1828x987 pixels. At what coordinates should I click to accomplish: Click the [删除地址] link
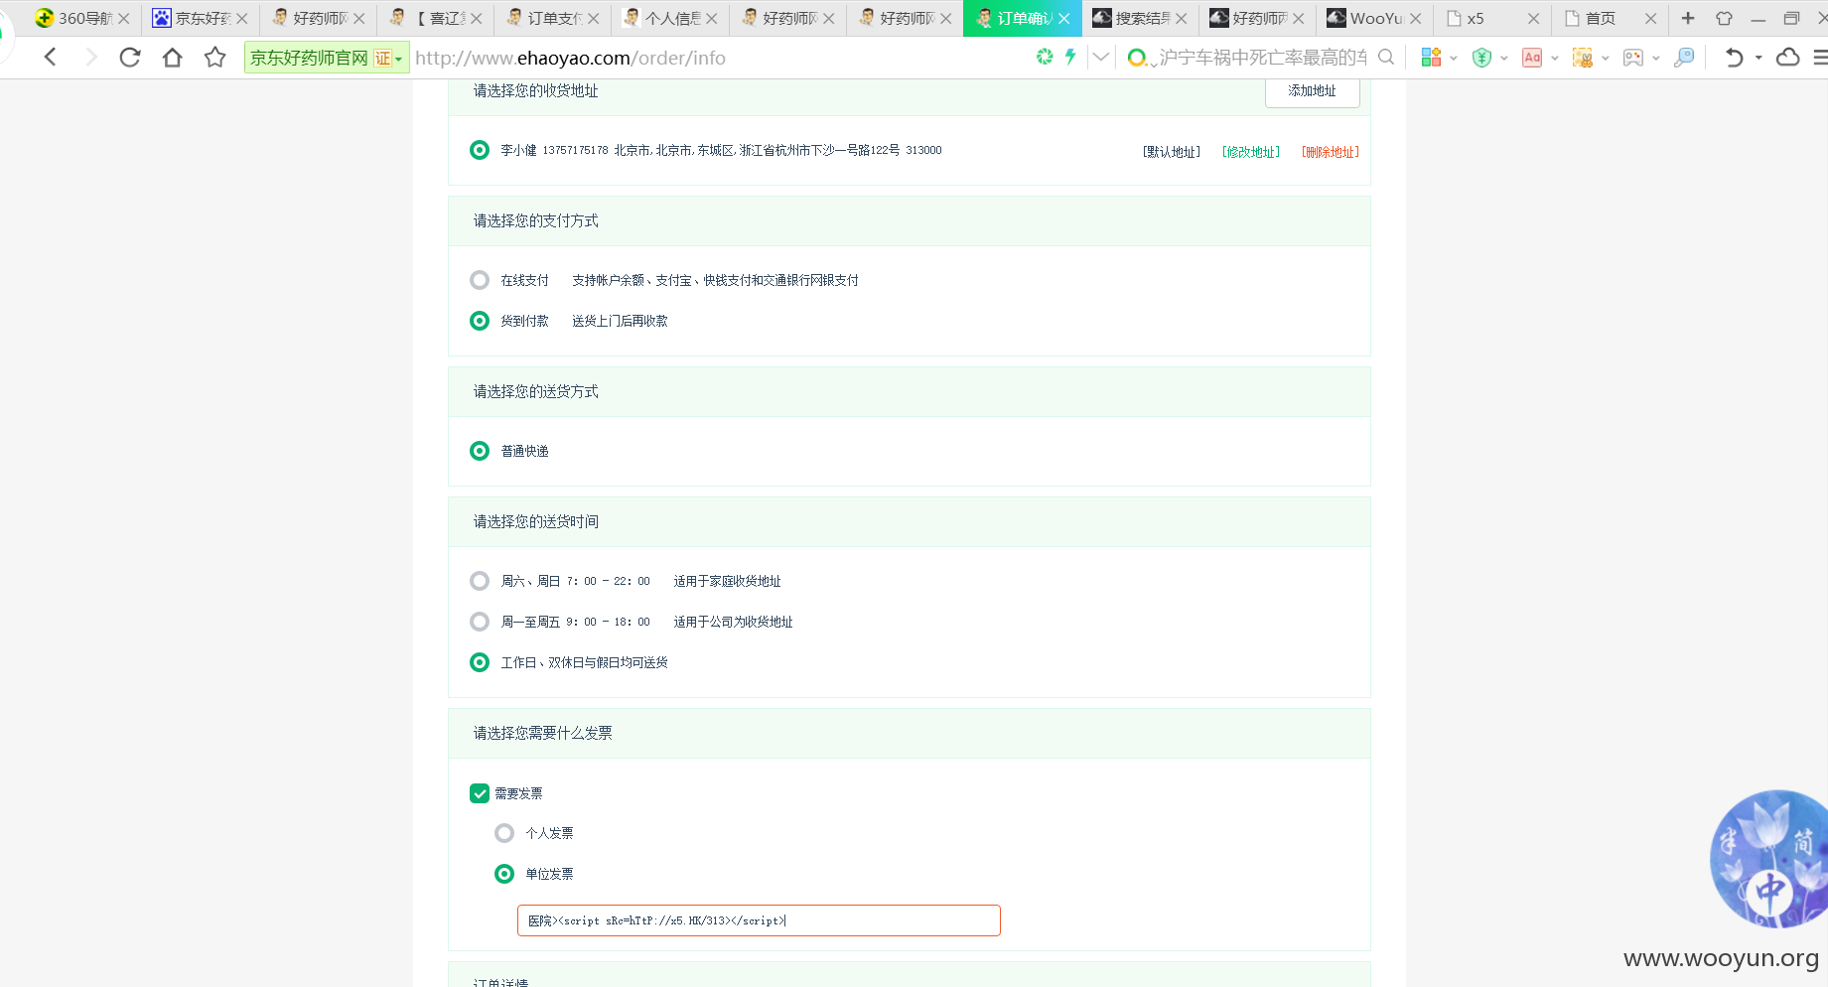1331,152
